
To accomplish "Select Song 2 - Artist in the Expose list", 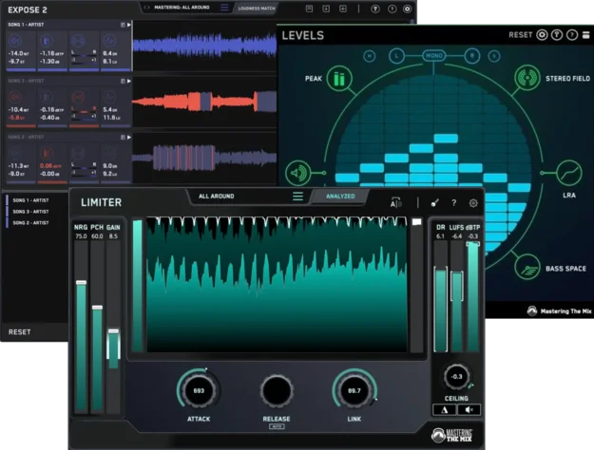I will tap(30, 223).
